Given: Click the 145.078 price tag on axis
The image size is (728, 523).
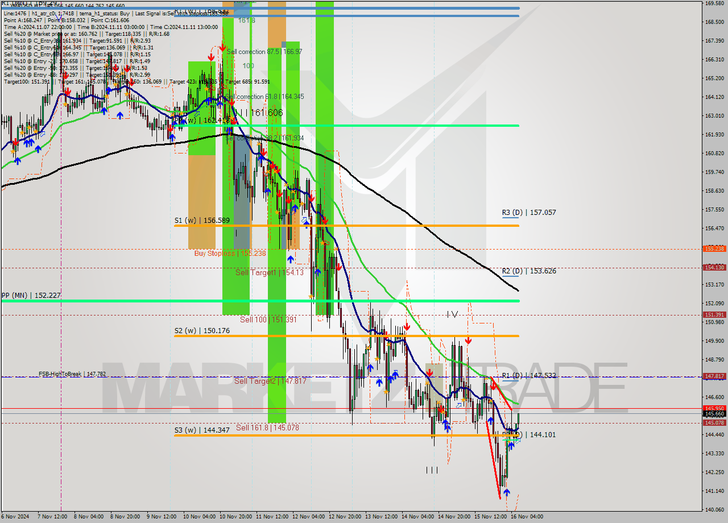Looking at the screenshot, I should [x=714, y=422].
